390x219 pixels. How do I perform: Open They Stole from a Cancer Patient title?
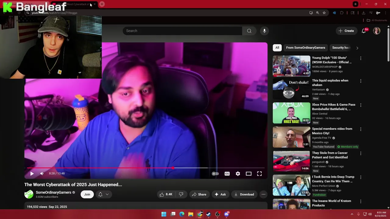coord(330,155)
